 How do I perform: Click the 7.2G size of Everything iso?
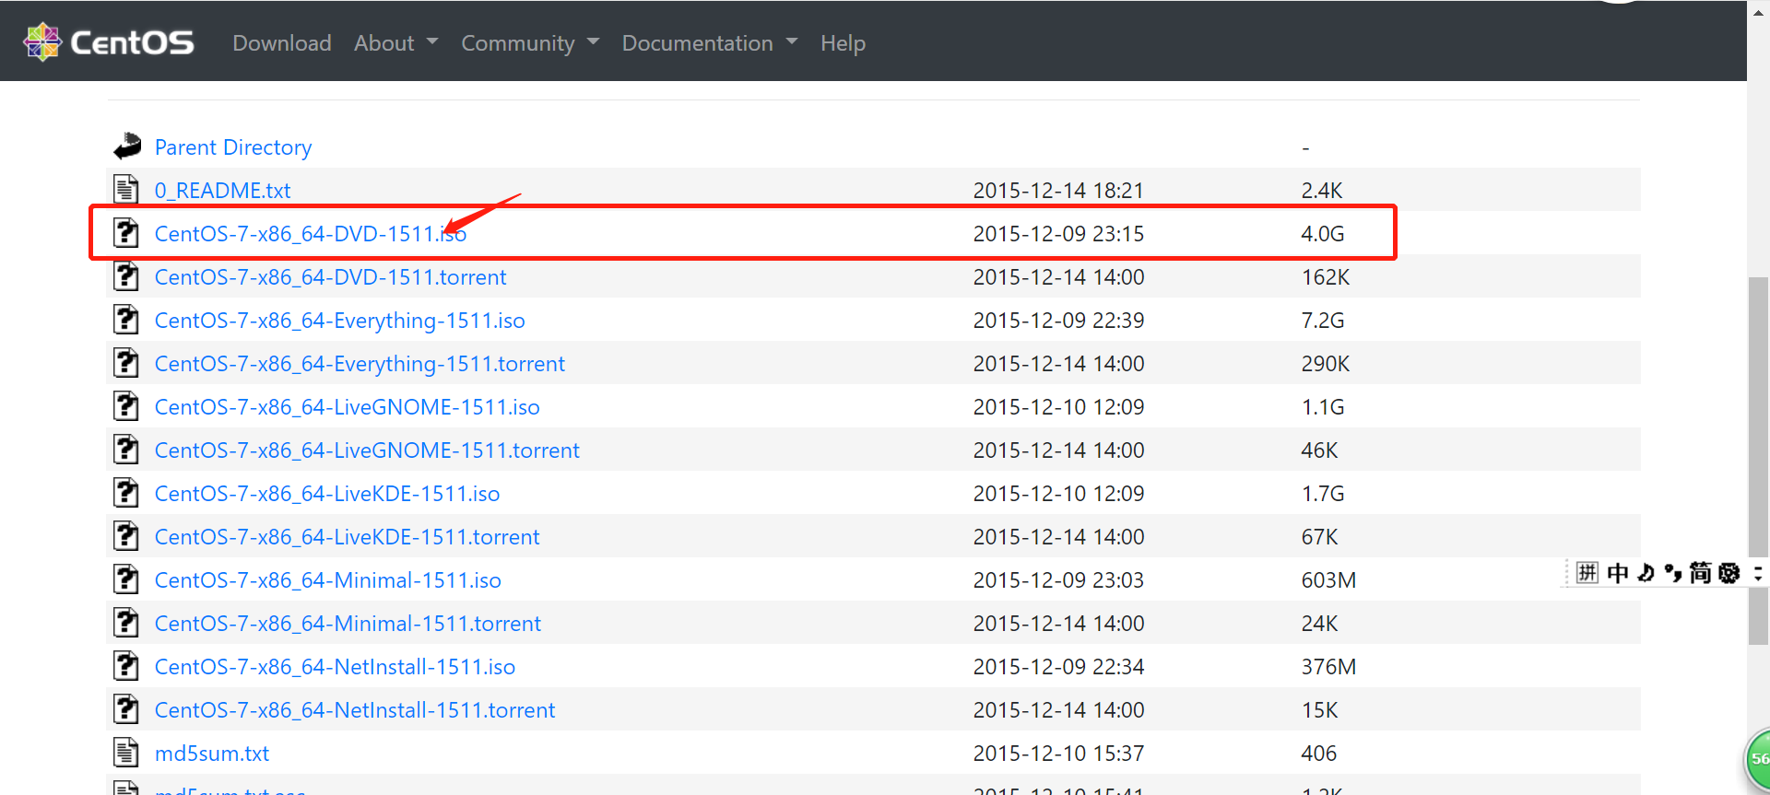(1323, 321)
